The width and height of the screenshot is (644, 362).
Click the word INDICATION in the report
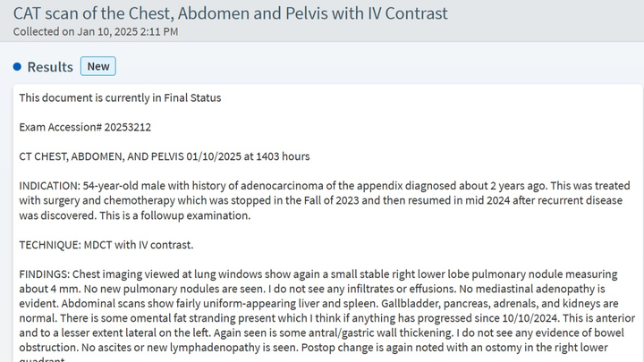tap(49, 186)
